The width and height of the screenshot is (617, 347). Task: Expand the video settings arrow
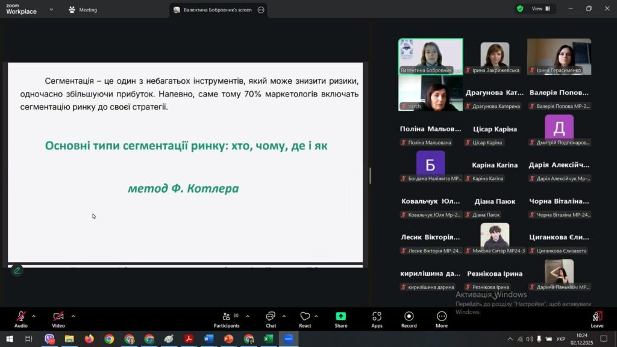pyautogui.click(x=73, y=316)
